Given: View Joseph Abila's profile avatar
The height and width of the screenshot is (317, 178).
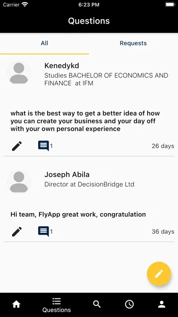Looking at the screenshot, I should (19, 182).
